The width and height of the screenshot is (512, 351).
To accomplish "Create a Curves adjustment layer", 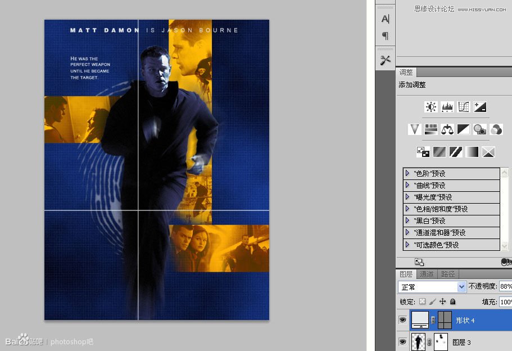I will 463,107.
